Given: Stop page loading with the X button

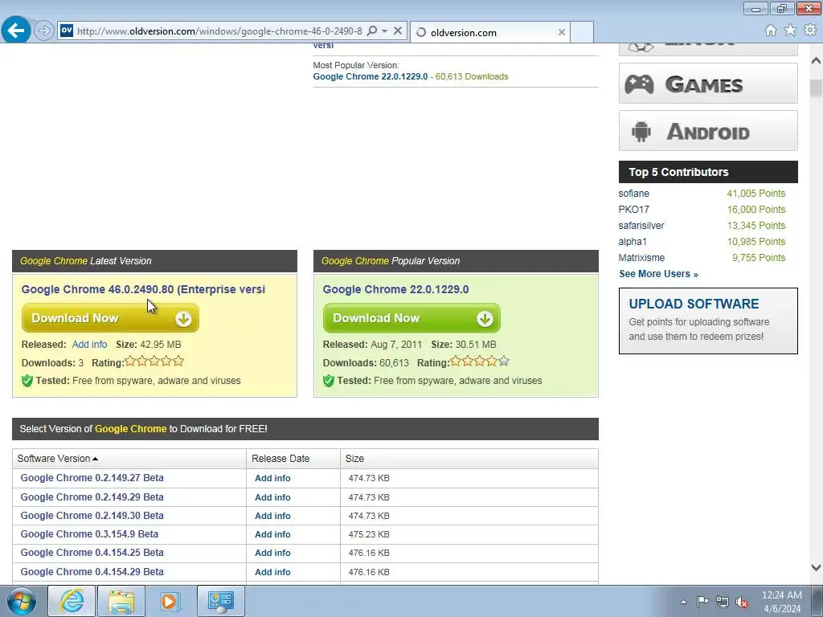Looking at the screenshot, I should (398, 31).
